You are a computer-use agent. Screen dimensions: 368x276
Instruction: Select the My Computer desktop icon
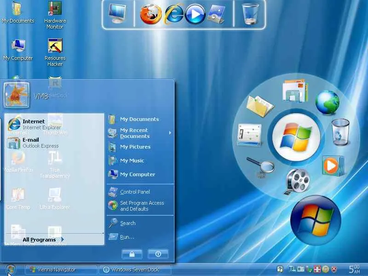[18, 50]
